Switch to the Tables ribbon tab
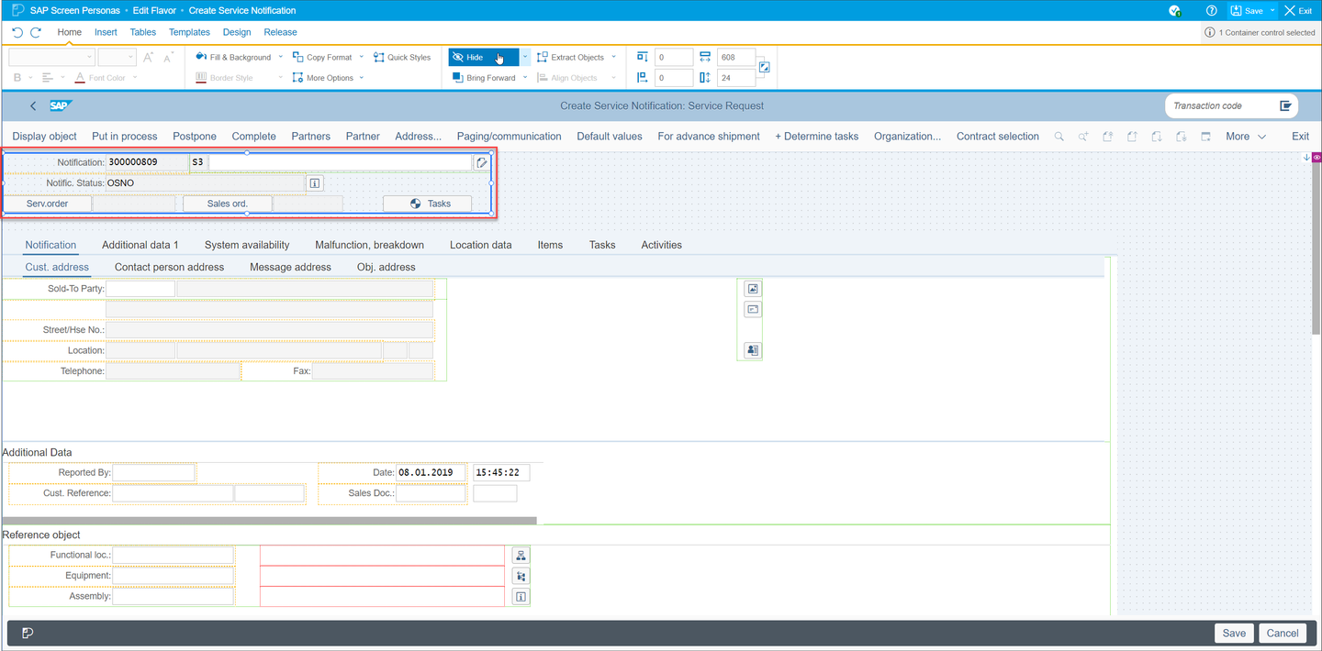The width and height of the screenshot is (1322, 651). click(143, 32)
